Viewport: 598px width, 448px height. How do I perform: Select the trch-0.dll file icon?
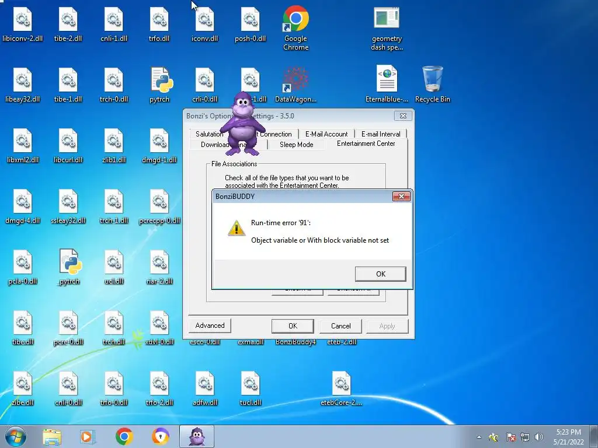(114, 84)
